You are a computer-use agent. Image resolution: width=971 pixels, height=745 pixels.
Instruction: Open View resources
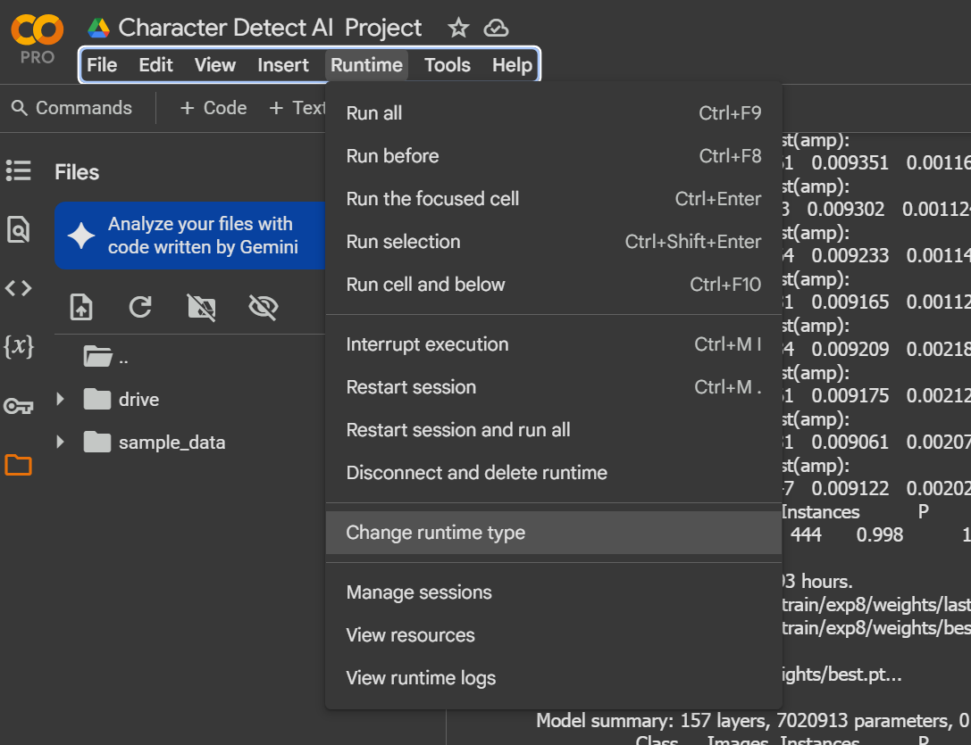(554, 635)
